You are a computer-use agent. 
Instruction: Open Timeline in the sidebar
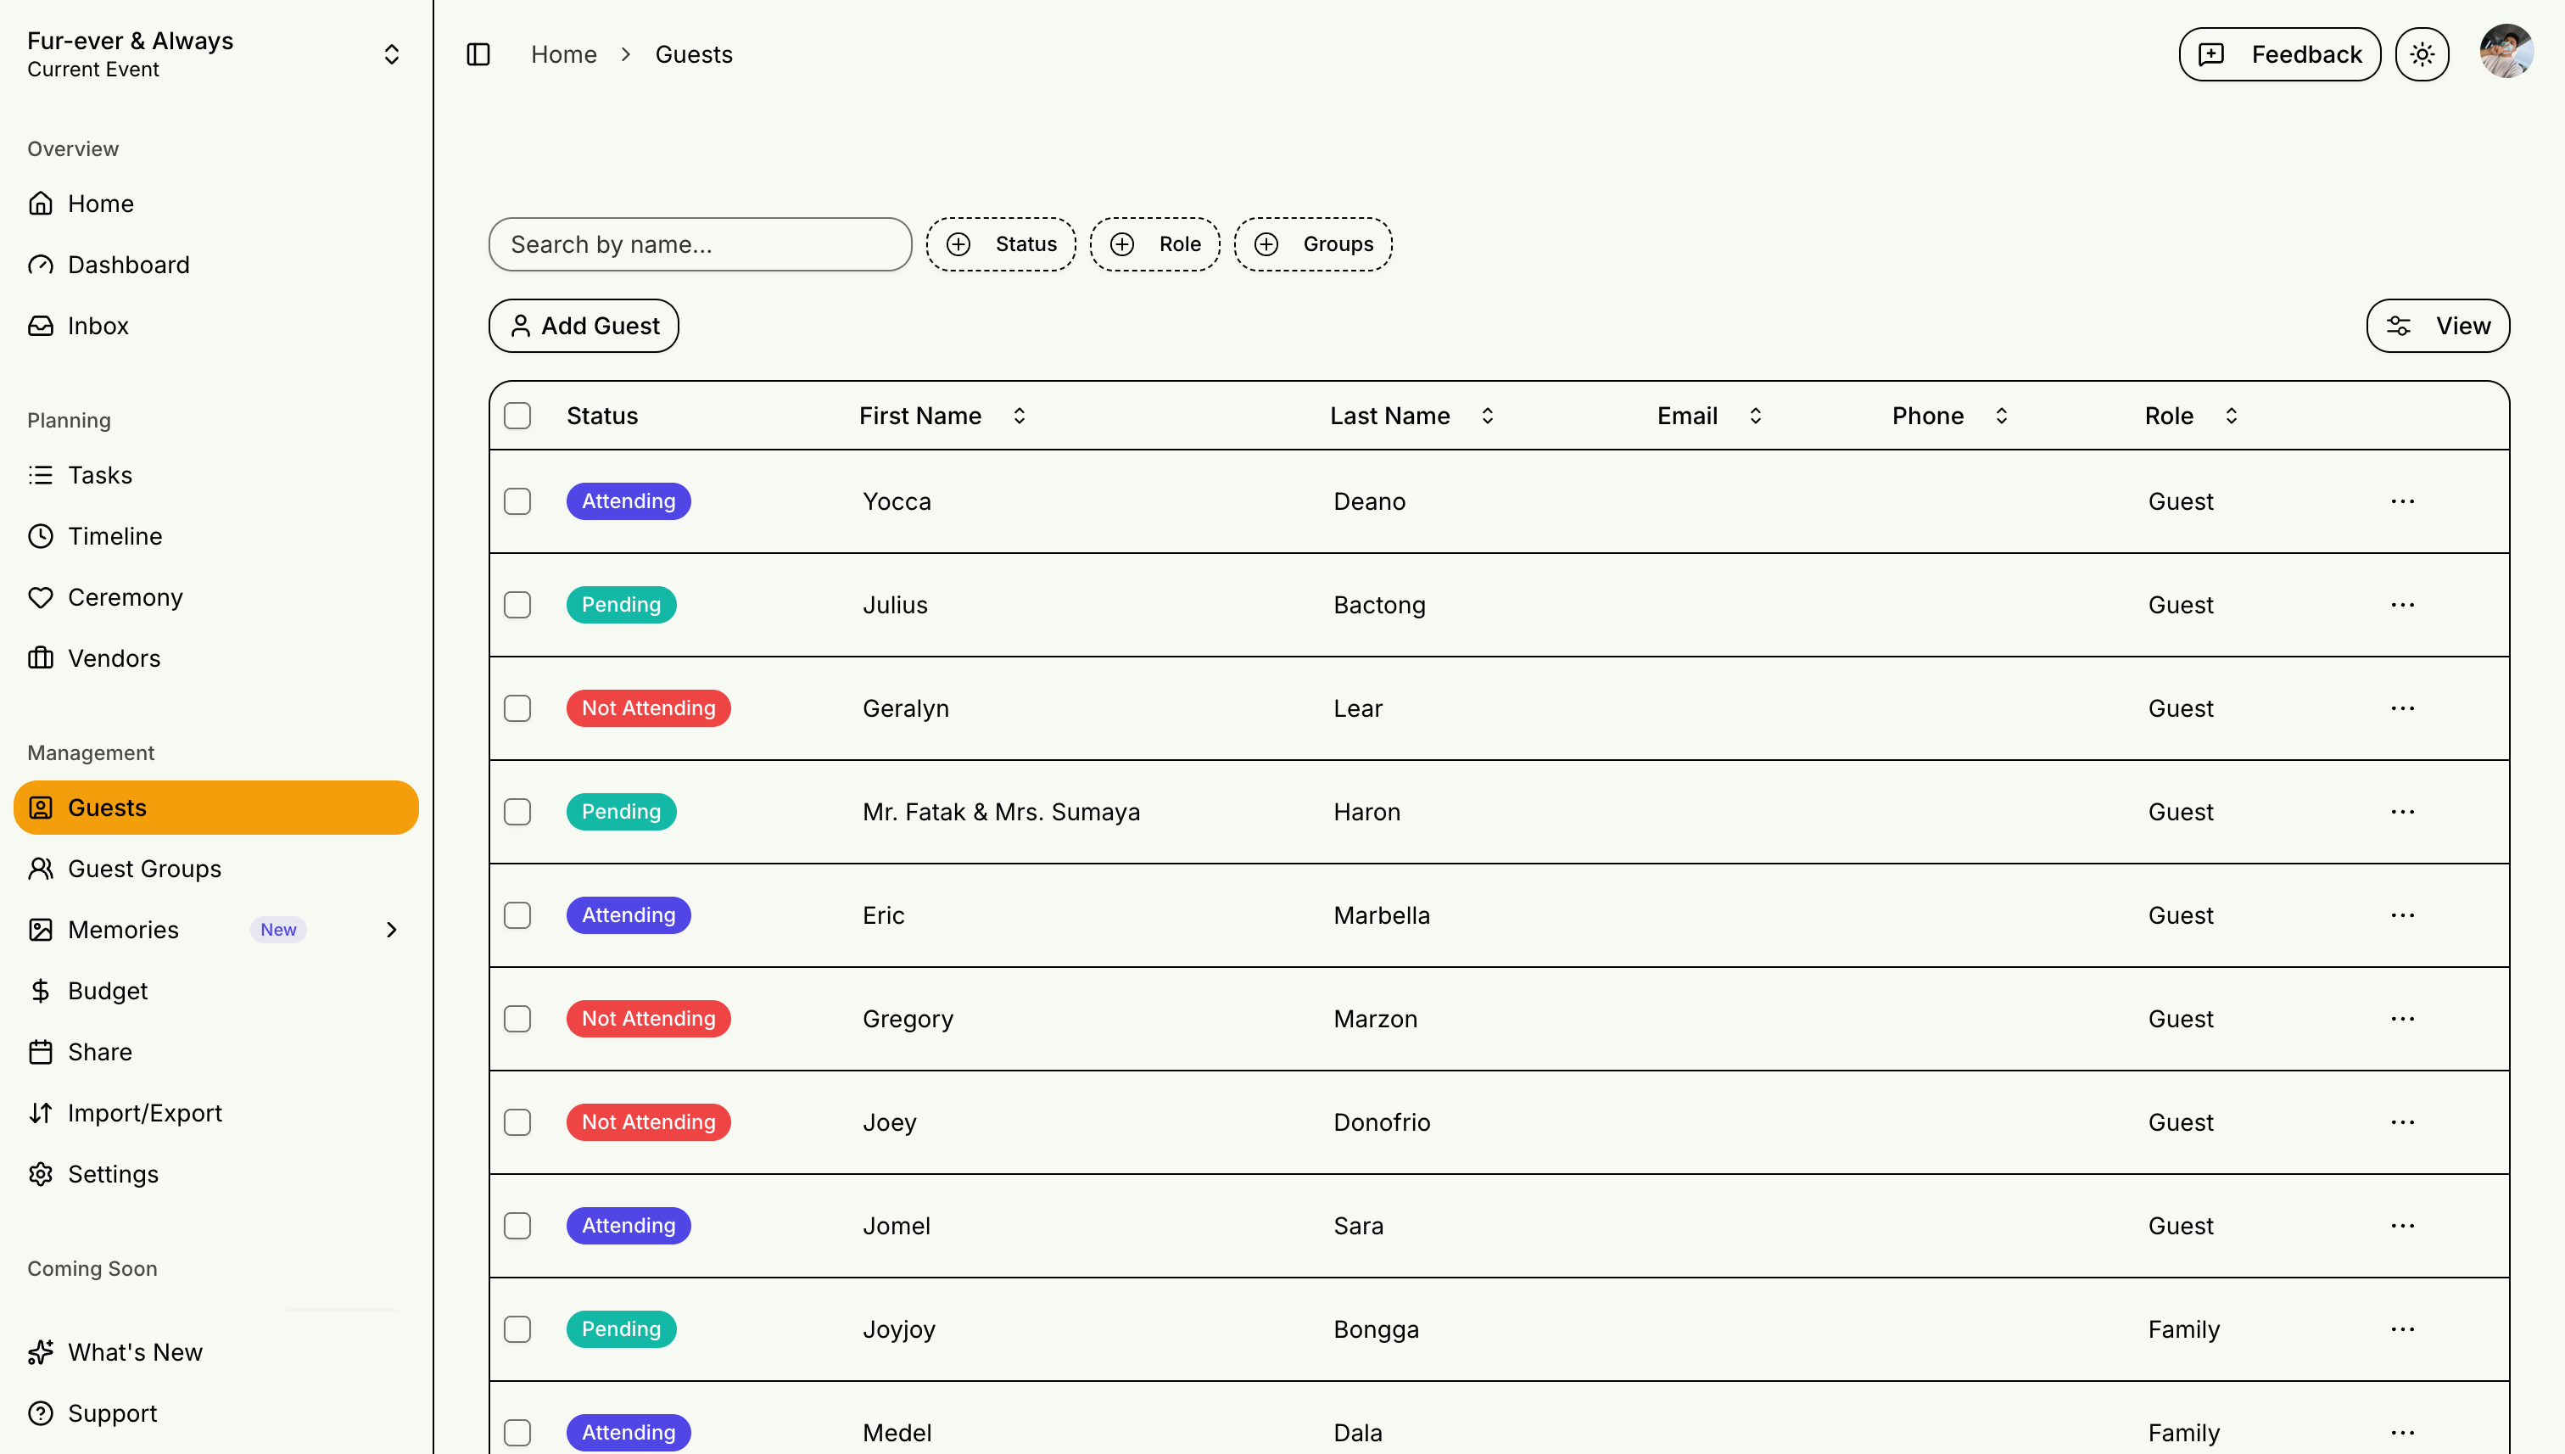click(x=114, y=536)
